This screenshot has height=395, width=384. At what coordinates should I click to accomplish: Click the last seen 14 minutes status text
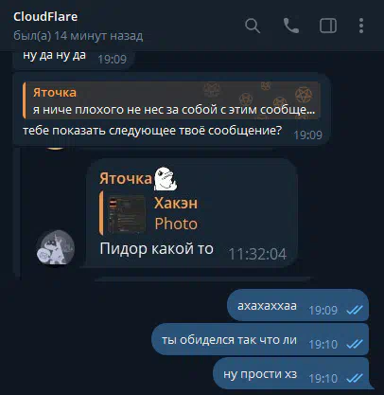[79, 36]
